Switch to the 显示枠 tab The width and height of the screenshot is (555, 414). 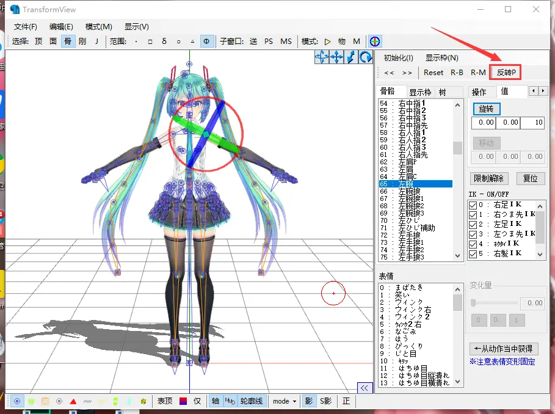pos(420,92)
